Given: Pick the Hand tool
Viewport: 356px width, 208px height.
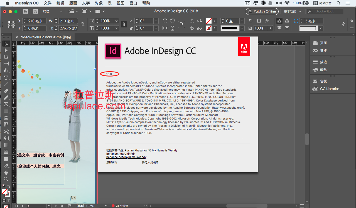Looking at the screenshot, I should click(6, 172).
